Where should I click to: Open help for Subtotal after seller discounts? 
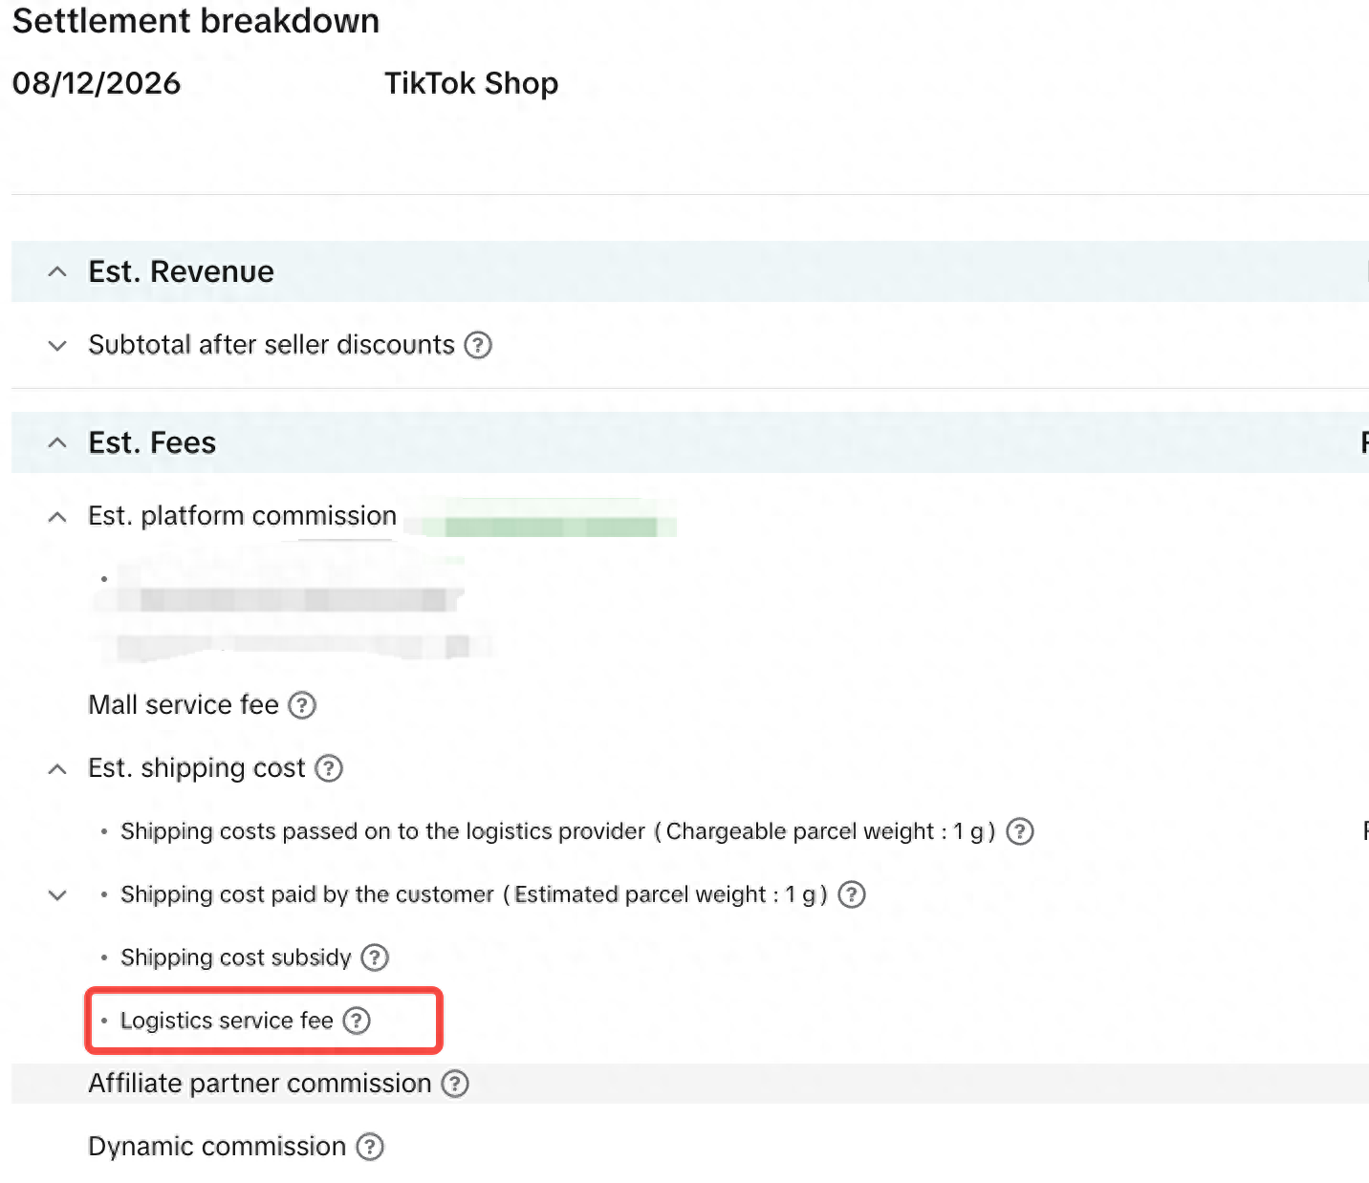tap(478, 345)
